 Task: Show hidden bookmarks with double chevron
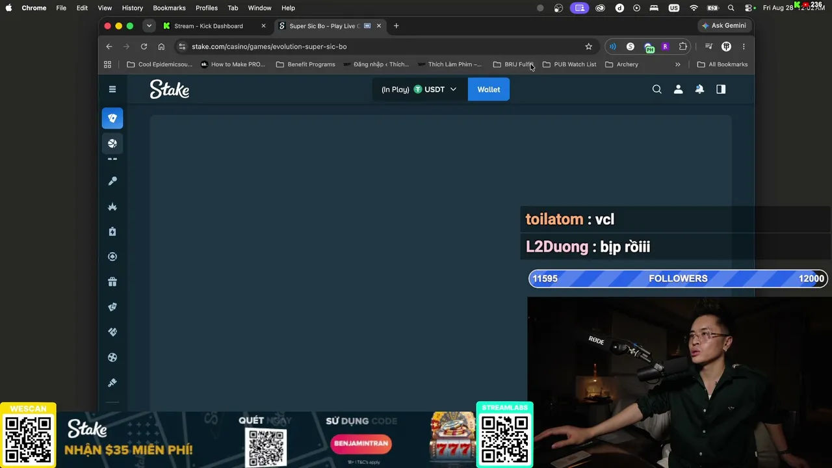point(678,64)
